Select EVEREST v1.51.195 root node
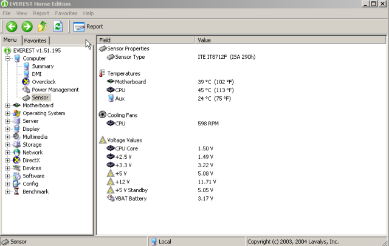Screen dimensions: 389x246 pos(37,50)
